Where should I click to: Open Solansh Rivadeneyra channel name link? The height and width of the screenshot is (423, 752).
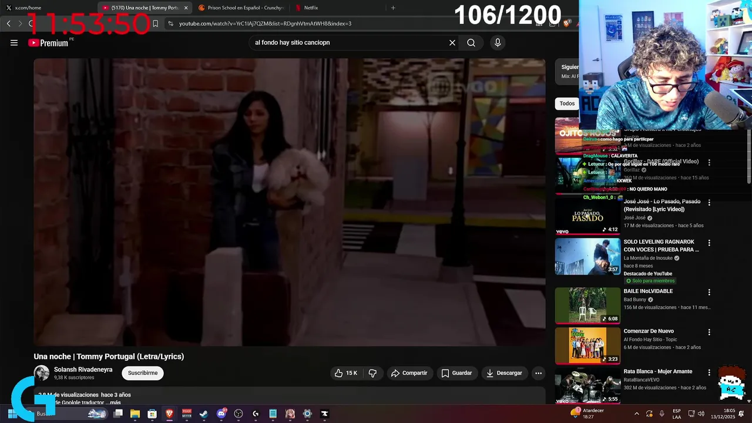point(83,370)
